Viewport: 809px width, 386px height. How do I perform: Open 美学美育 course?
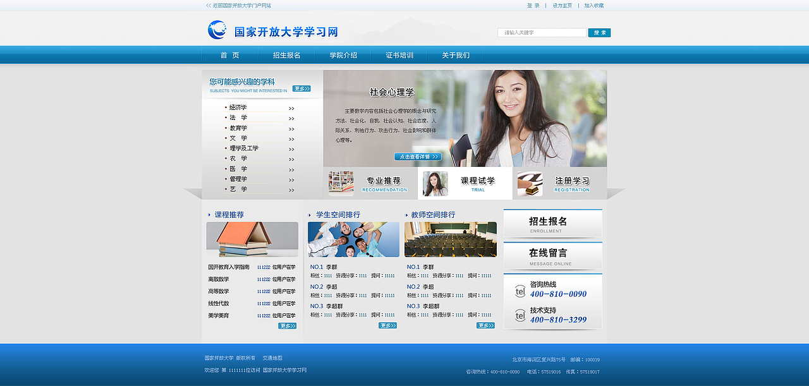[x=219, y=315]
